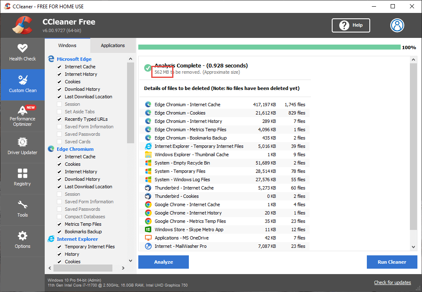
Task: Click the results panel vertical scrollbar
Action: click(413, 147)
